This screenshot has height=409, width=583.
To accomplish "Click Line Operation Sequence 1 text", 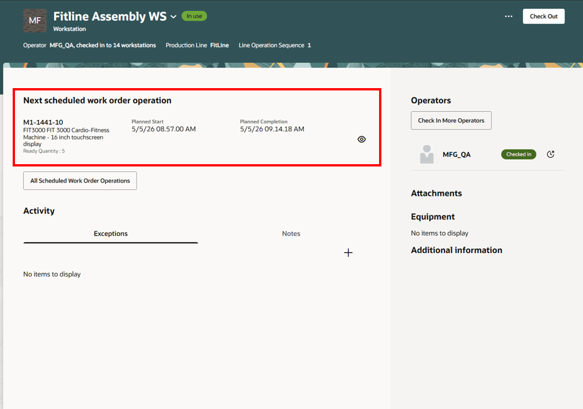I will [x=275, y=46].
